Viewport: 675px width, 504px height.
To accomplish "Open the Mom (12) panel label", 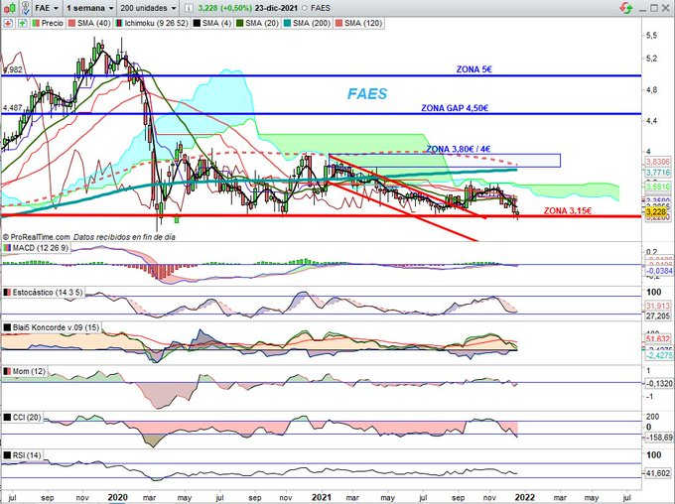I will tap(29, 371).
